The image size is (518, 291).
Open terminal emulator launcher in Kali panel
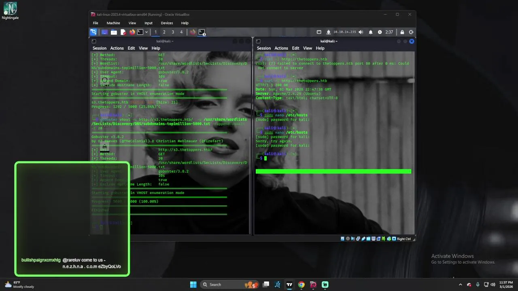tap(140, 32)
